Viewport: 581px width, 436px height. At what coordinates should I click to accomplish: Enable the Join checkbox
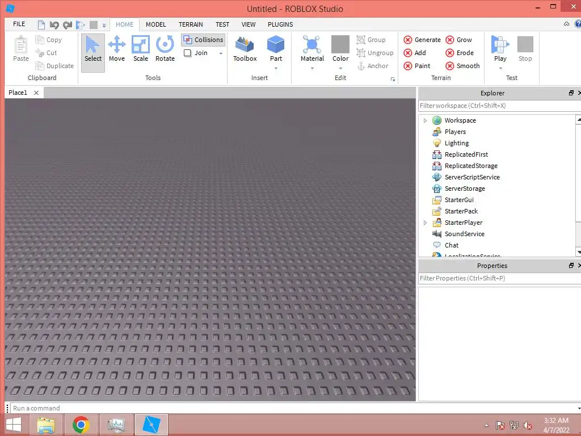click(x=187, y=53)
